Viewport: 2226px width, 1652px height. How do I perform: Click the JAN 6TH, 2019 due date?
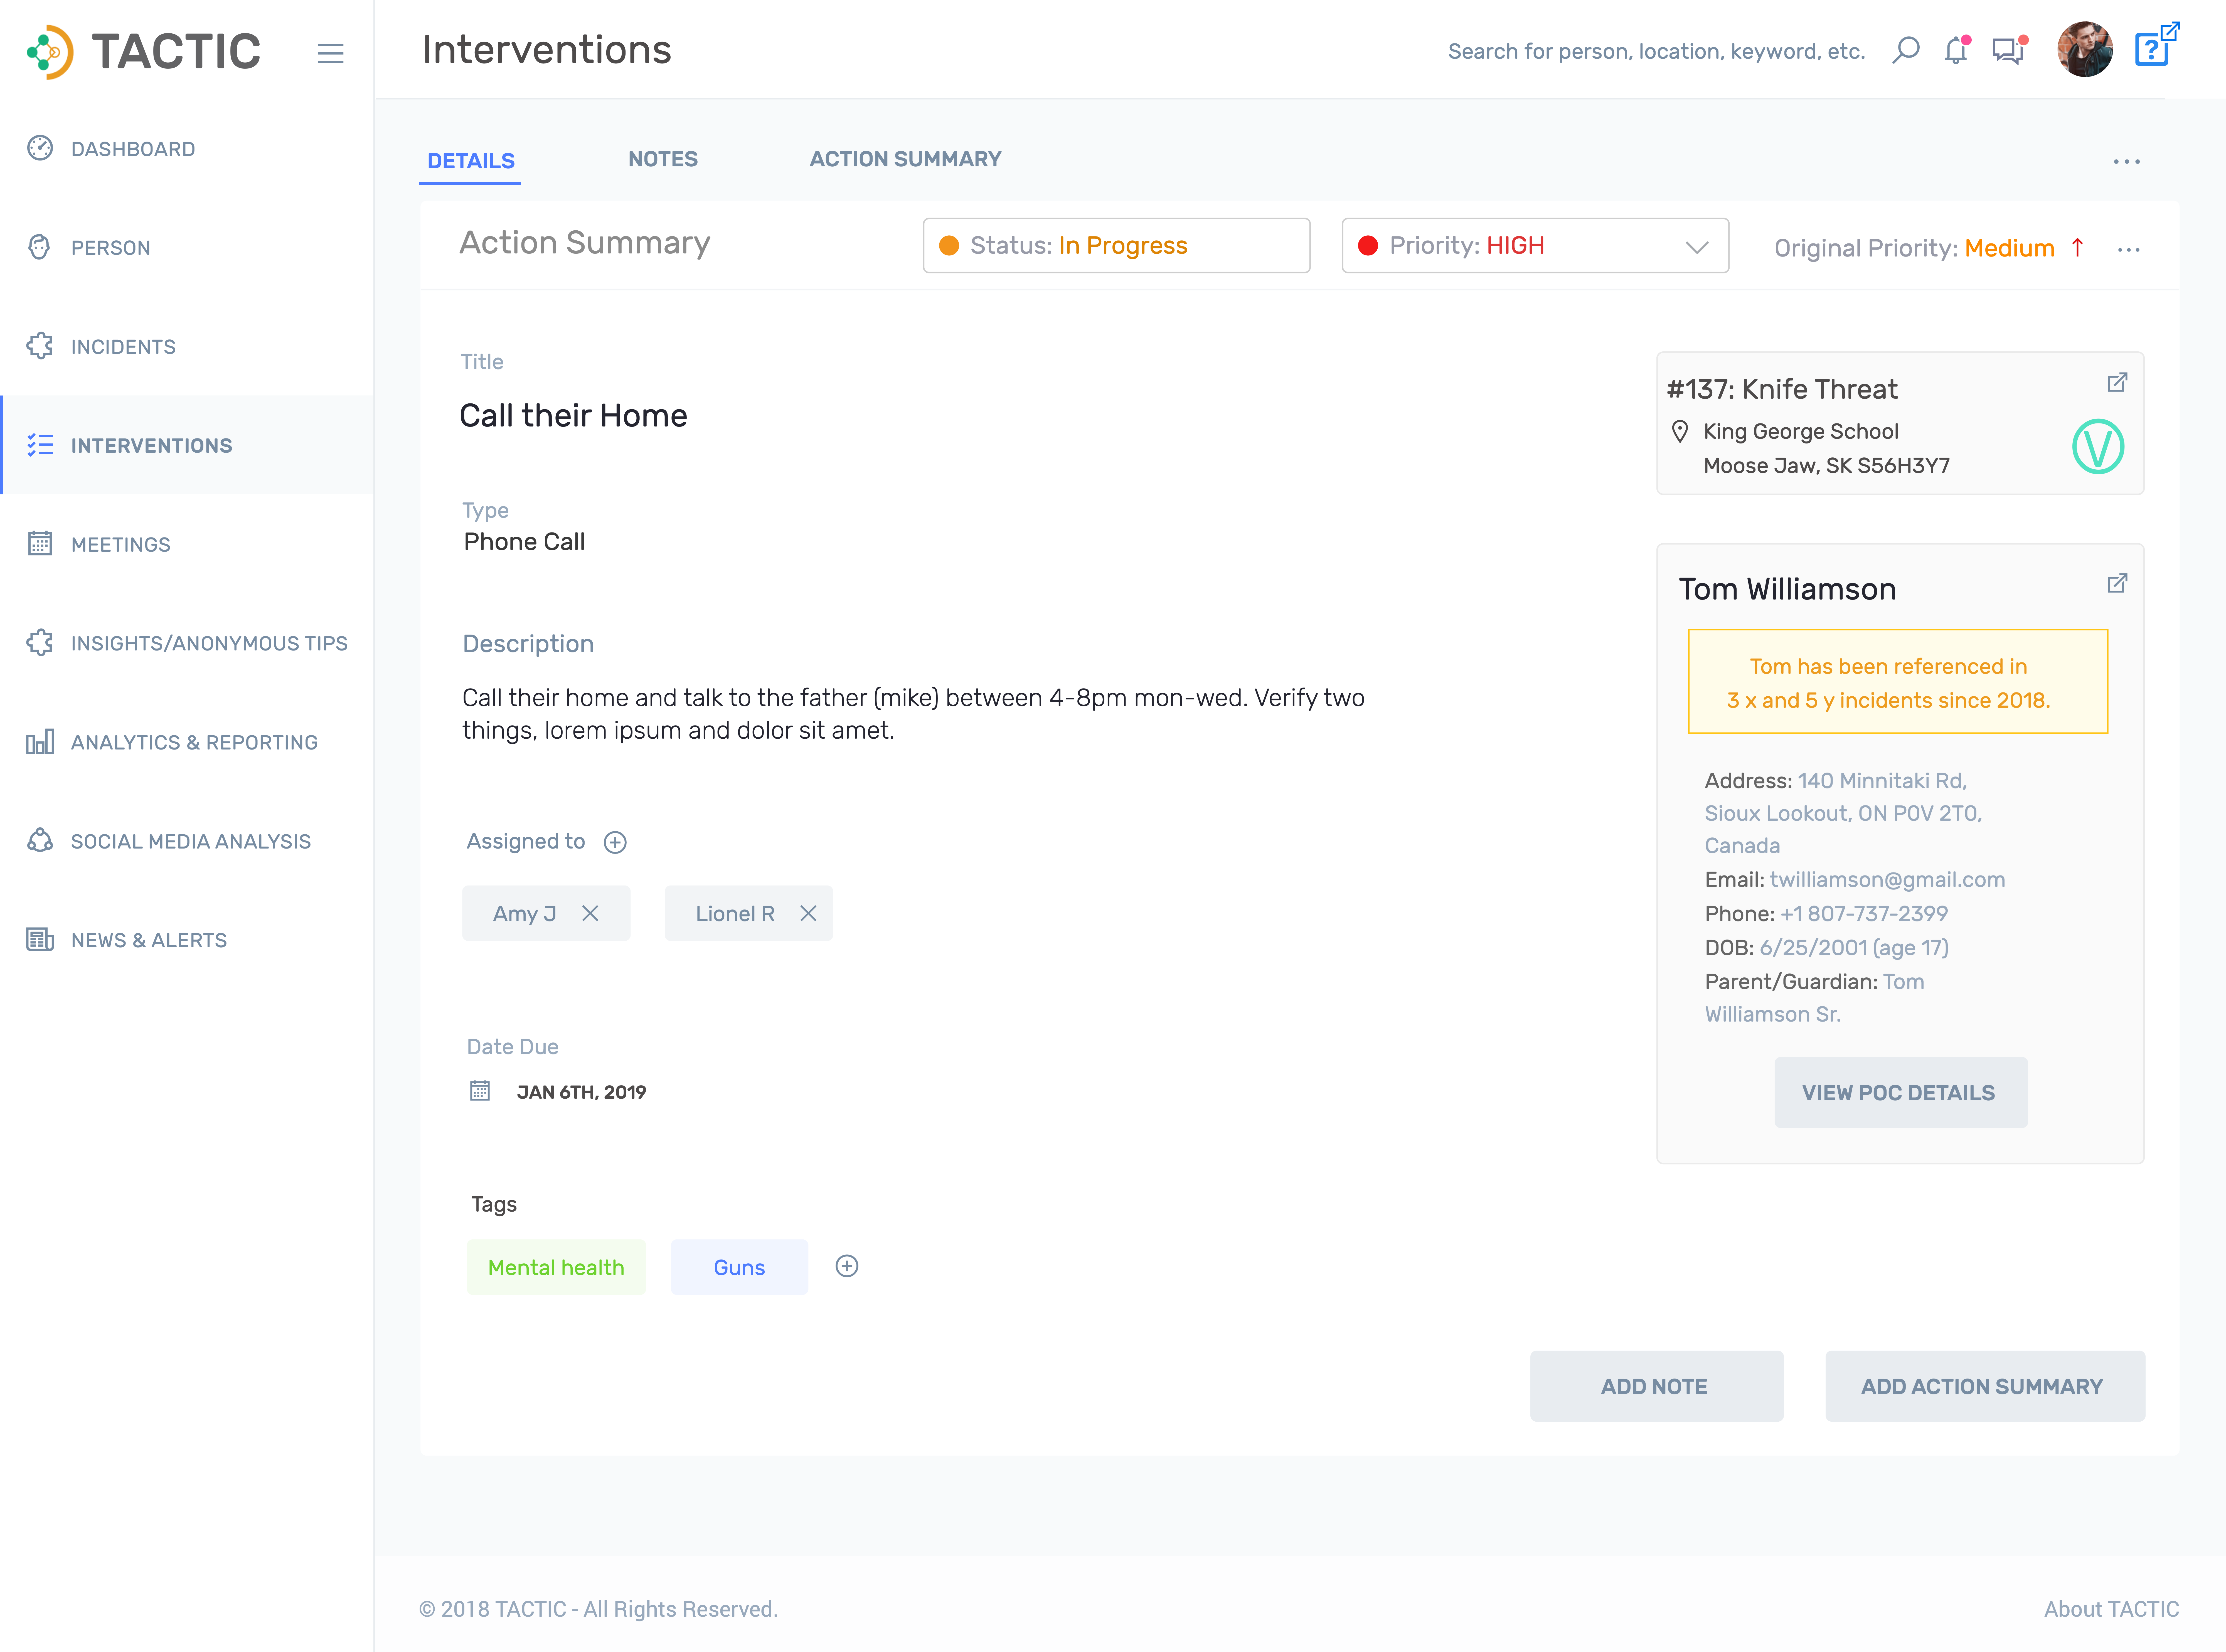click(x=581, y=1092)
